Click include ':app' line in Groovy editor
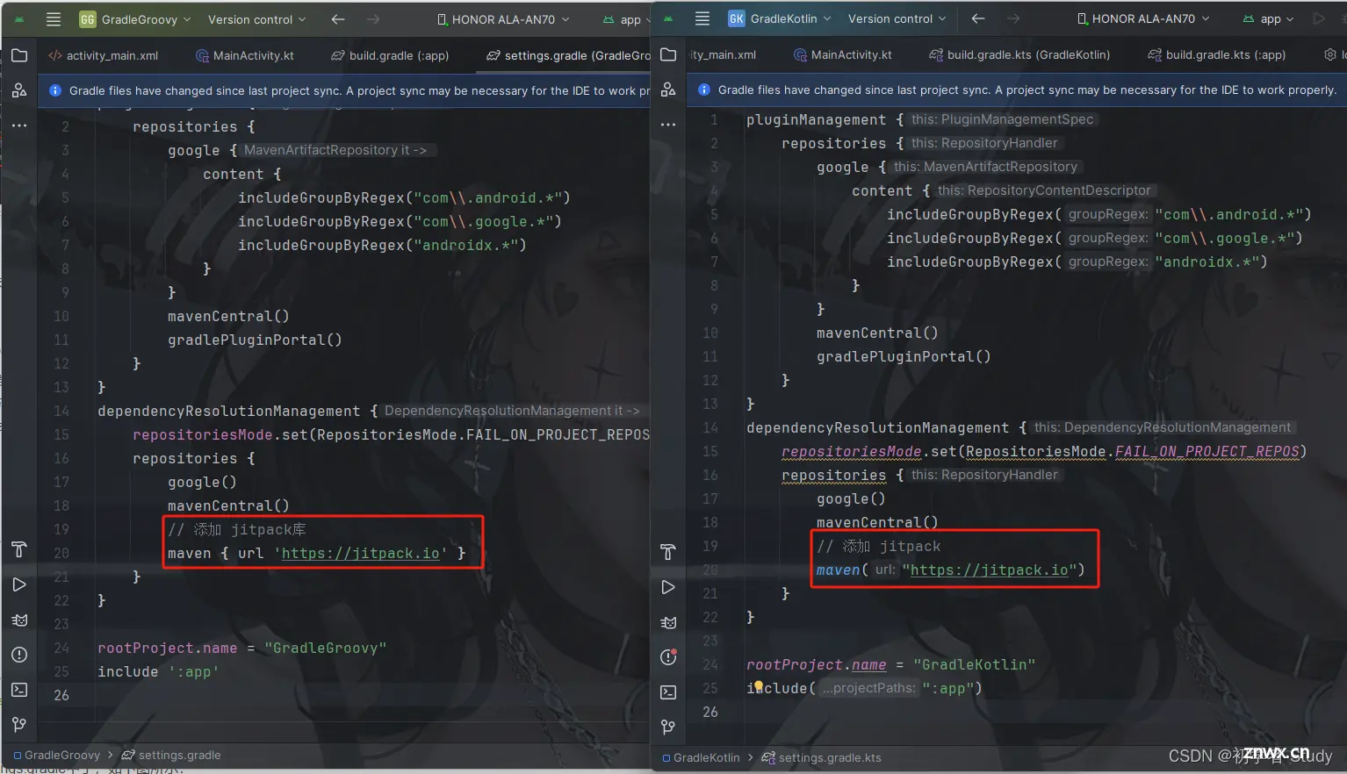Image resolution: width=1347 pixels, height=774 pixels. click(x=158, y=671)
